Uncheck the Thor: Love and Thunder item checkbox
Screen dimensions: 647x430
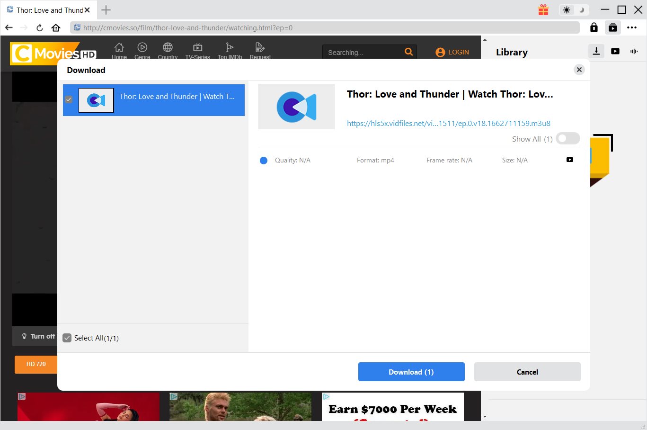[x=69, y=99]
